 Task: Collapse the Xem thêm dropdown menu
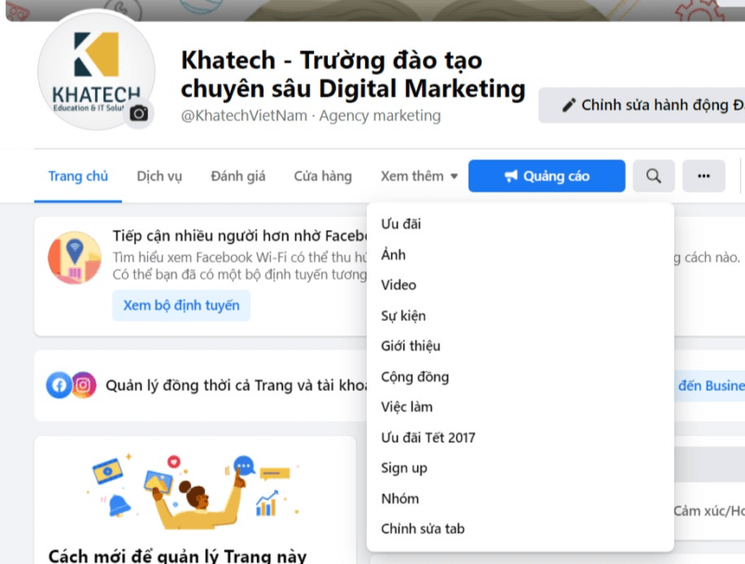(x=418, y=176)
